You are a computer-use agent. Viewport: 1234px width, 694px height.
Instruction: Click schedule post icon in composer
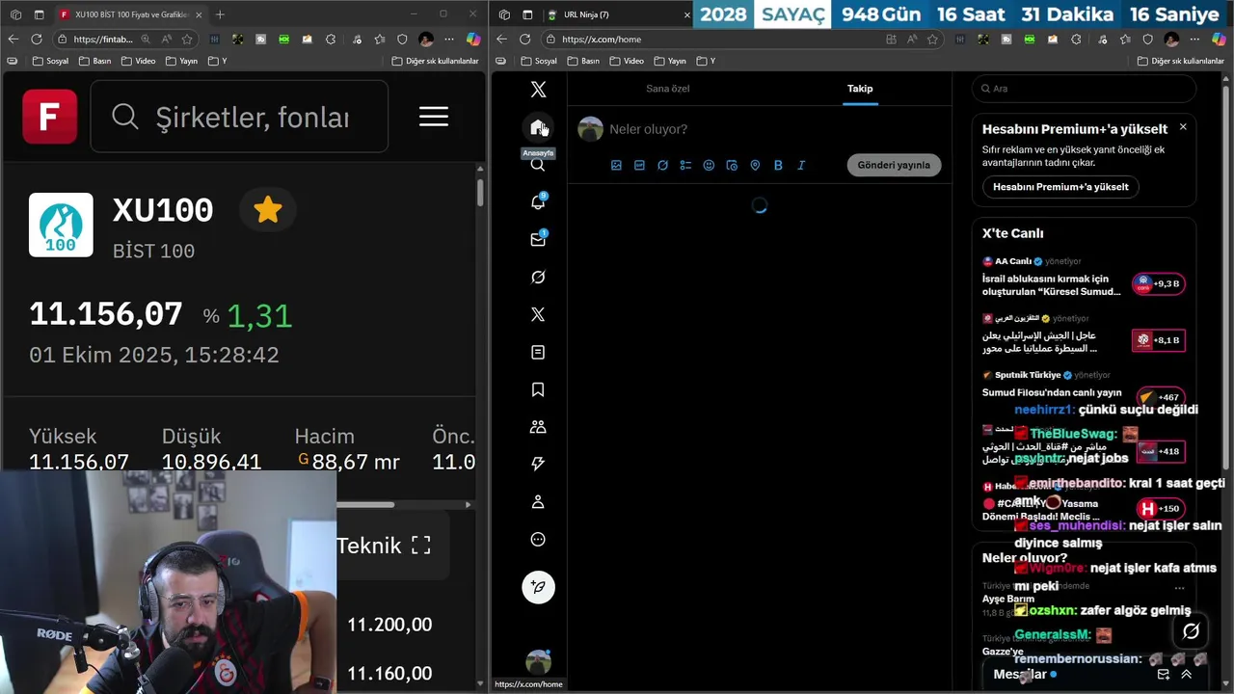[732, 165]
